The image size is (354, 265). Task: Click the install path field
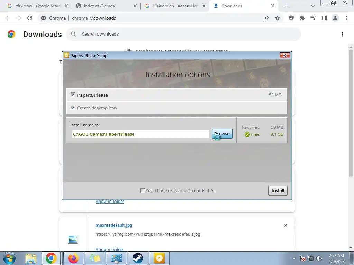click(x=140, y=134)
